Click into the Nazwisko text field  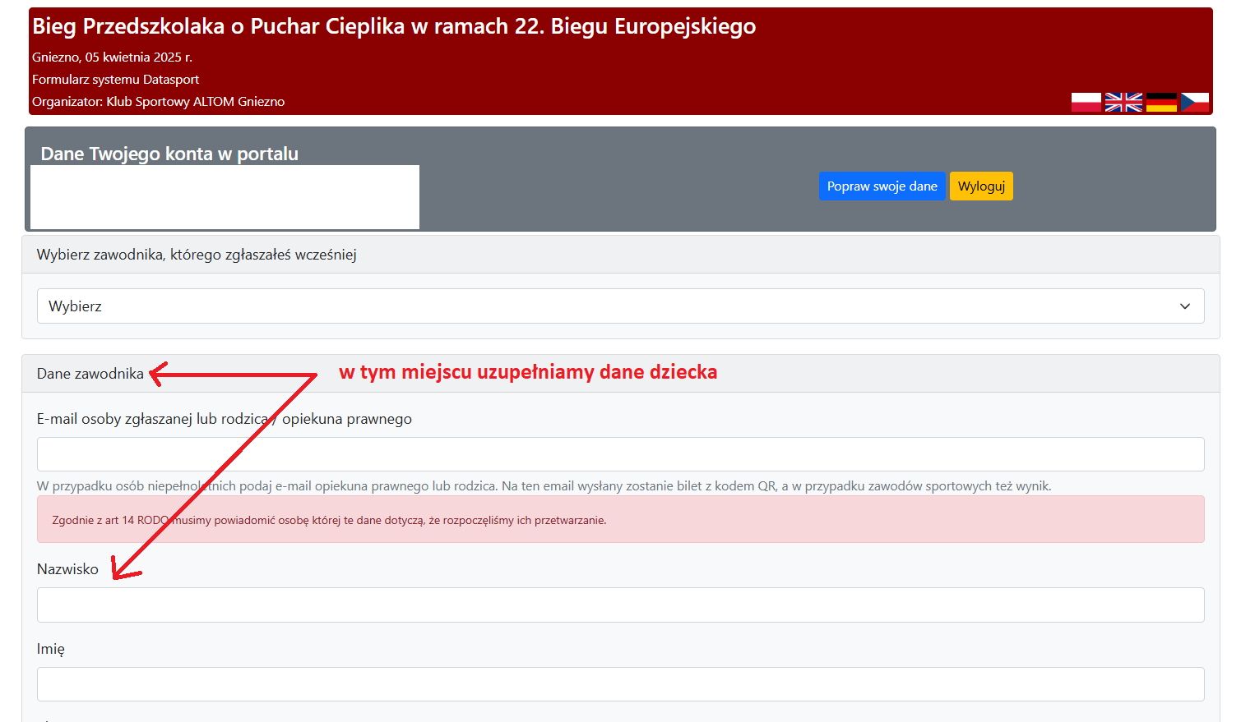tap(620, 605)
